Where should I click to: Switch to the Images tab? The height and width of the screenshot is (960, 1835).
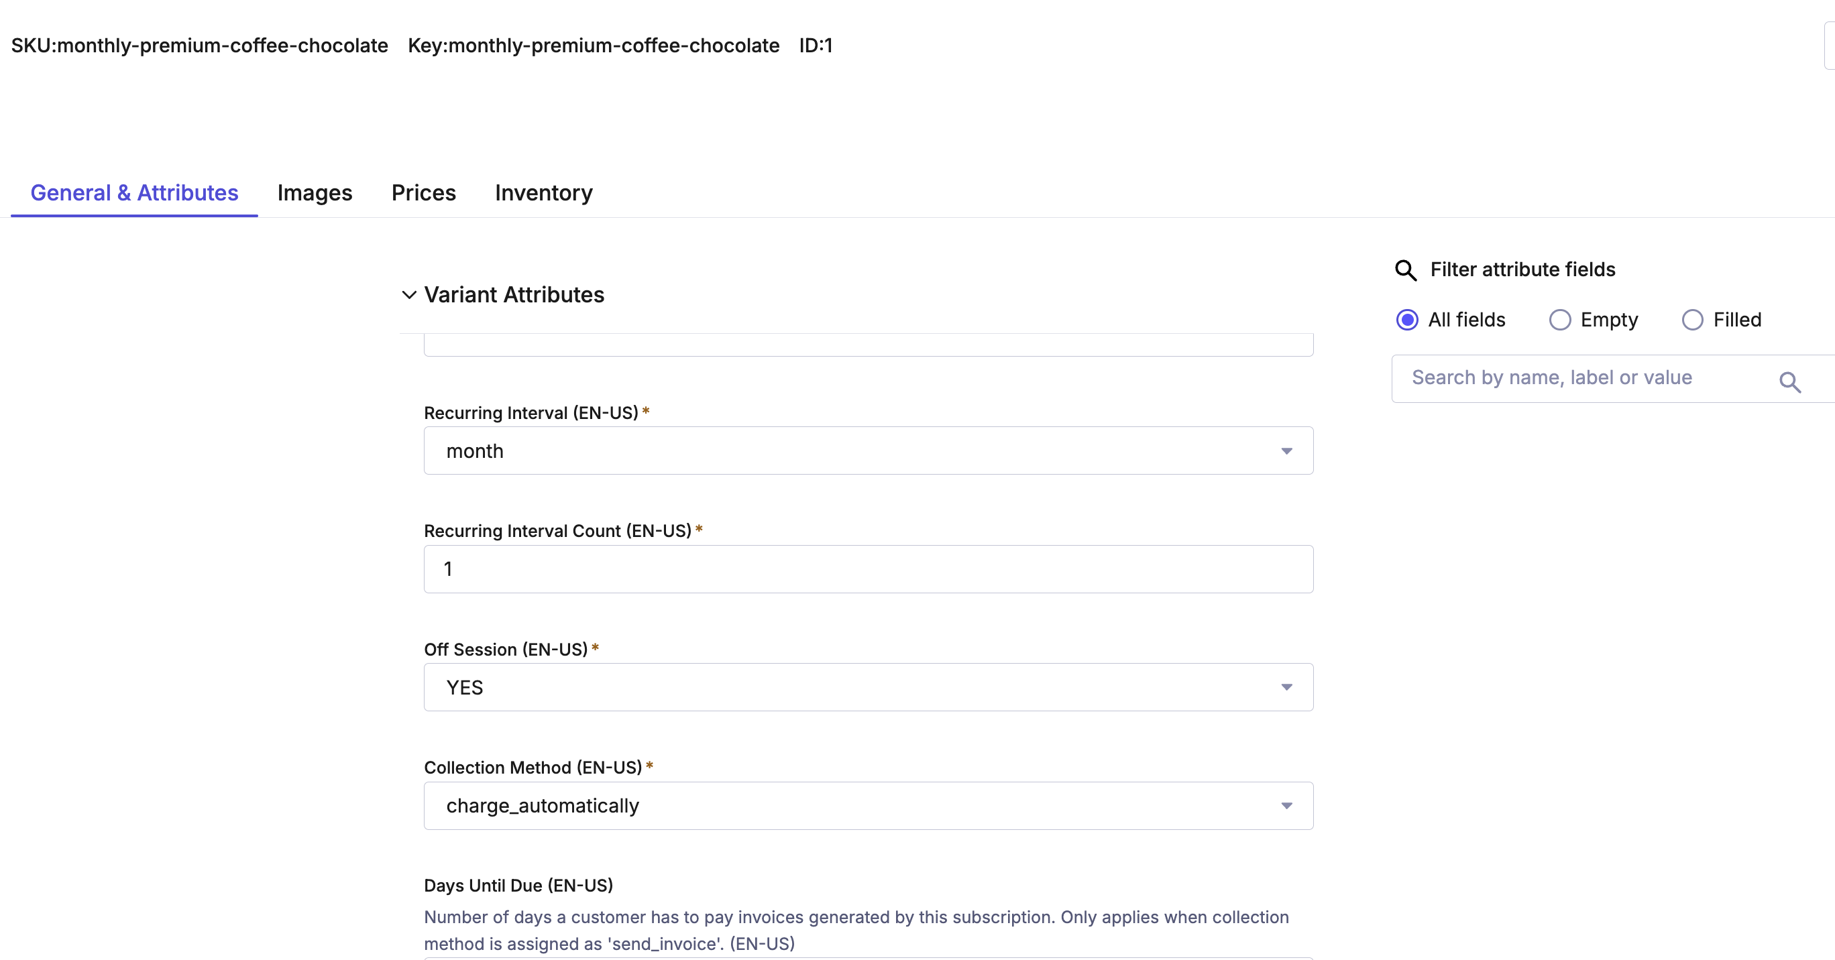click(315, 193)
